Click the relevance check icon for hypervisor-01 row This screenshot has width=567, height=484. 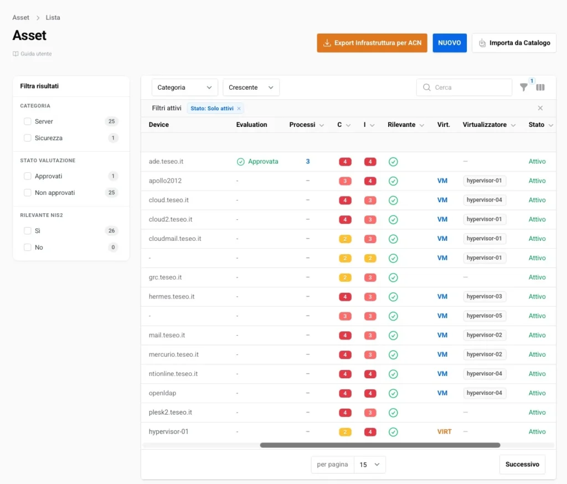[x=393, y=432]
